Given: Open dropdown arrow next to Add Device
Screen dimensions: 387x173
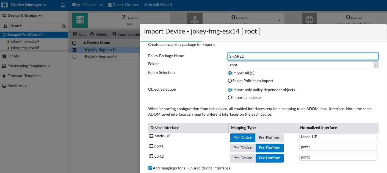Looking at the screenshot, I should tap(101, 5).
